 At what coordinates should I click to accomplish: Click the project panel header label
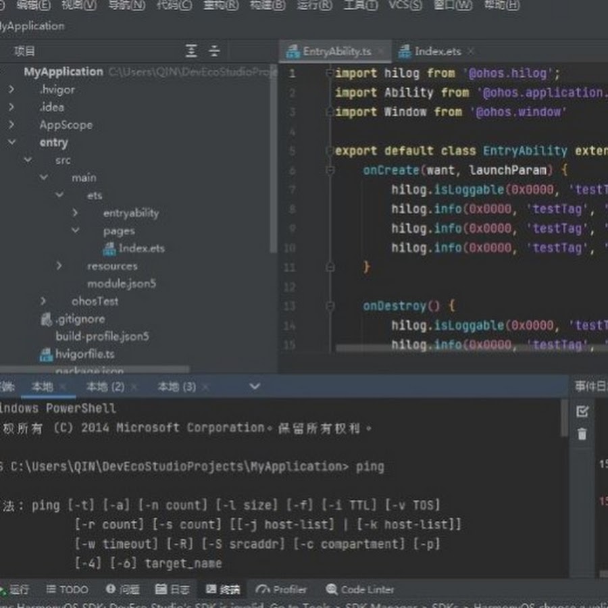24,51
